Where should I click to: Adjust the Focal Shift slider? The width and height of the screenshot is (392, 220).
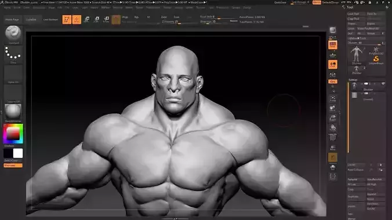[218, 17]
